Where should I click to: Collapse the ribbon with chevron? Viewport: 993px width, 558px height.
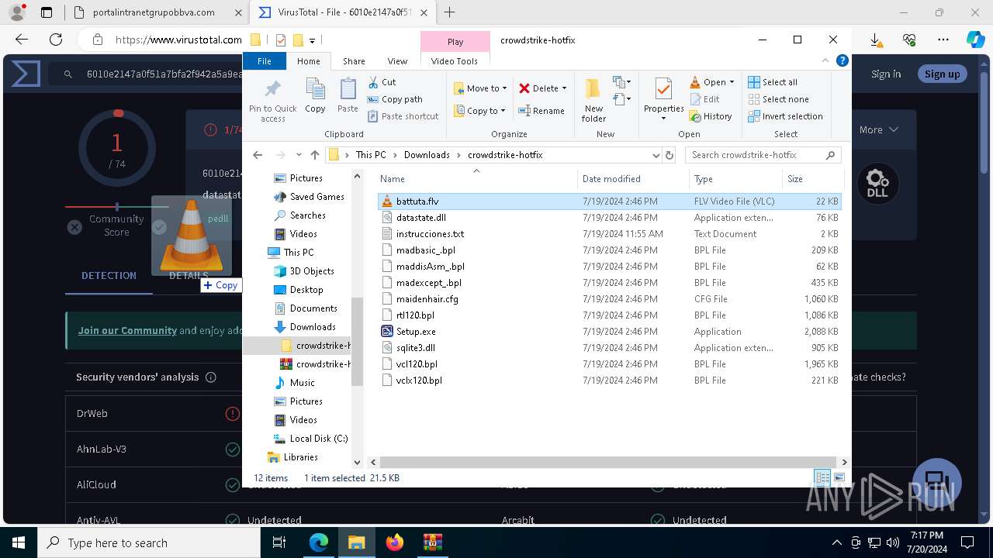pyautogui.click(x=825, y=60)
